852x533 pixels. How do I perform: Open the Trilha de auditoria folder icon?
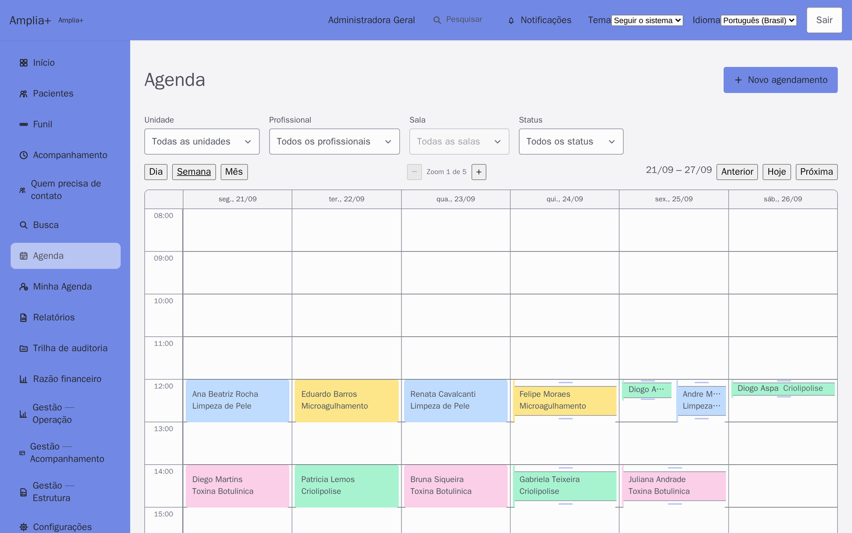(23, 349)
